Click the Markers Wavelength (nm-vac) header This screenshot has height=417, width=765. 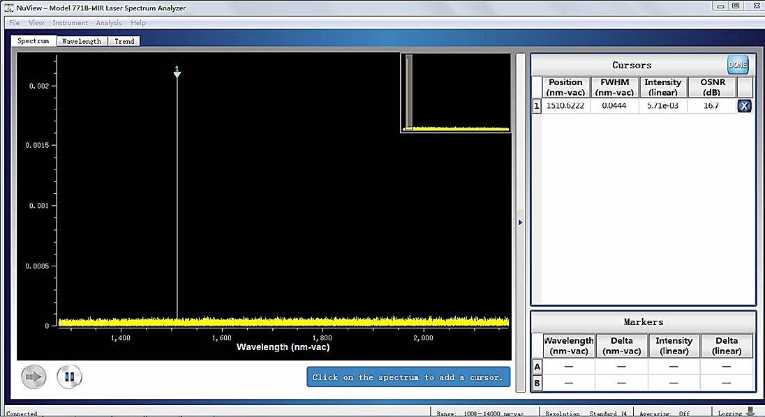point(569,346)
